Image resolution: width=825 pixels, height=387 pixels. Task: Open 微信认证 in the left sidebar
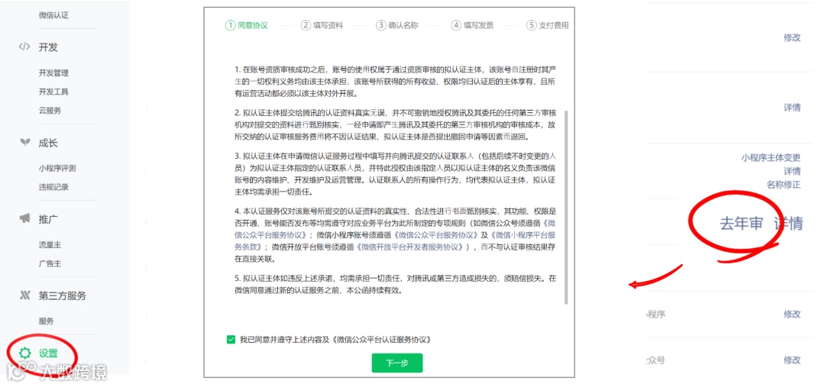(53, 15)
